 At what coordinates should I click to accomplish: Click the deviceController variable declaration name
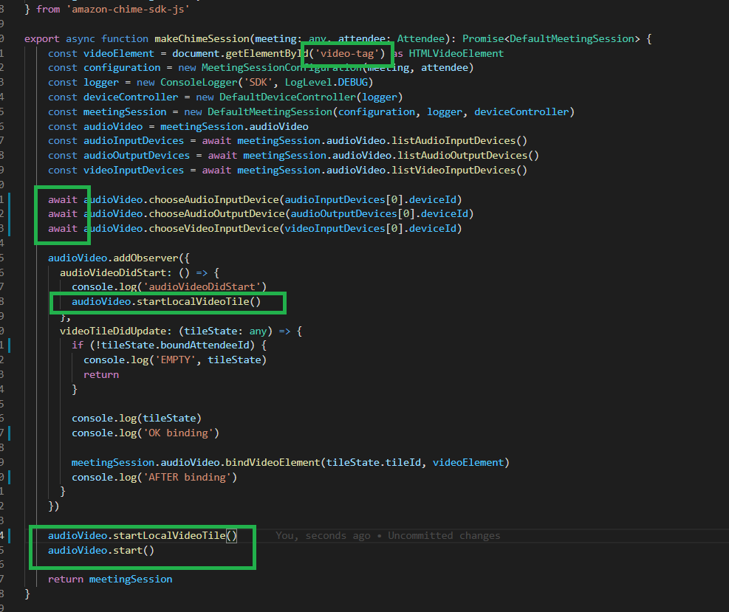131,97
